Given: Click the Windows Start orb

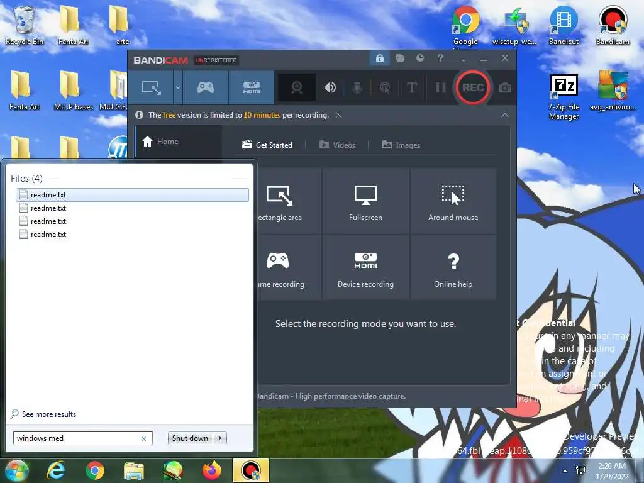Looking at the screenshot, I should pos(16,470).
